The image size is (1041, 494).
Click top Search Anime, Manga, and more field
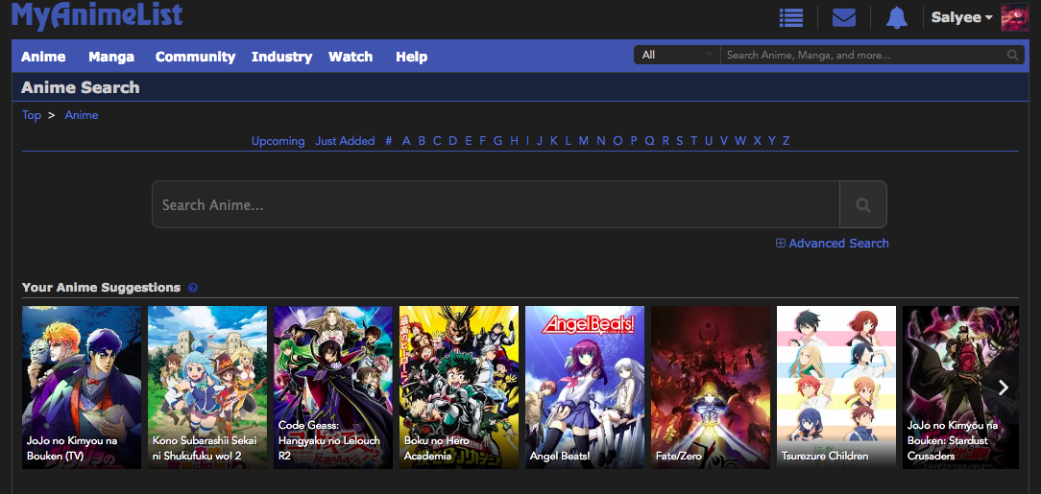coord(863,55)
